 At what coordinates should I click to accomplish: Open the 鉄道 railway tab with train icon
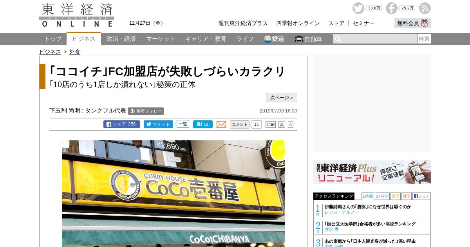point(274,39)
